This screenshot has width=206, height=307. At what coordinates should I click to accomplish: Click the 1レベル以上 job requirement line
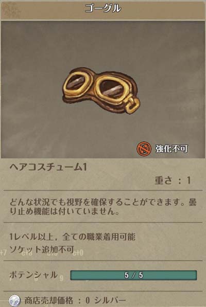pos(72,237)
